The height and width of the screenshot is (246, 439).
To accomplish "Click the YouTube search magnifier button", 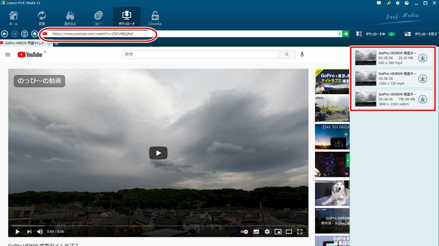I will click(x=287, y=54).
